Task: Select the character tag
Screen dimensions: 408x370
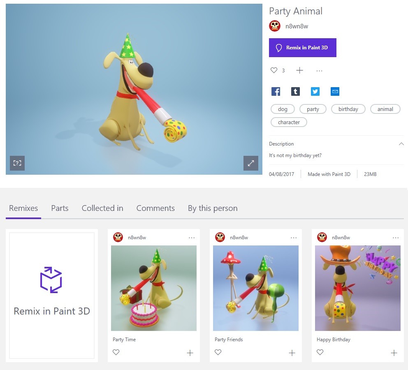Action: [x=289, y=122]
